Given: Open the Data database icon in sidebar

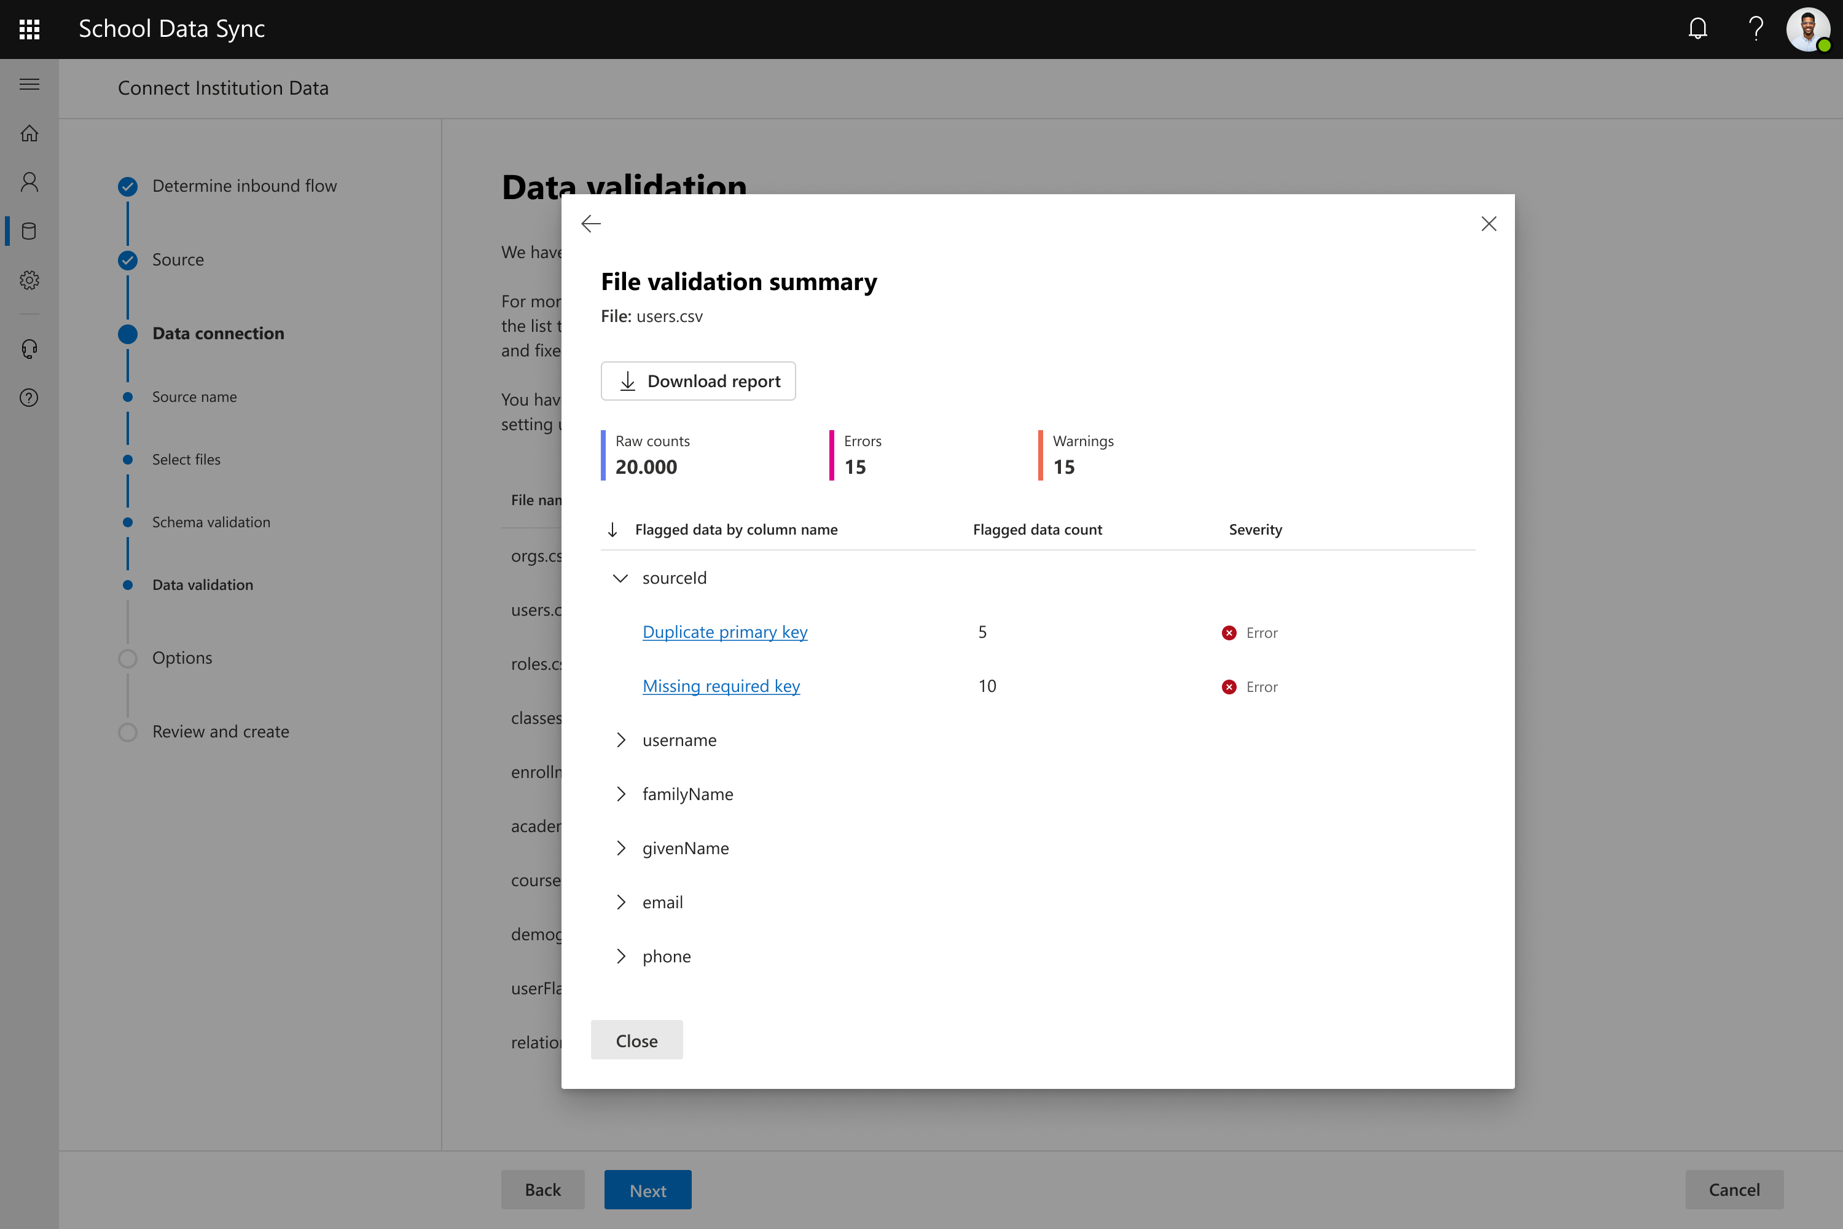Looking at the screenshot, I should [29, 231].
